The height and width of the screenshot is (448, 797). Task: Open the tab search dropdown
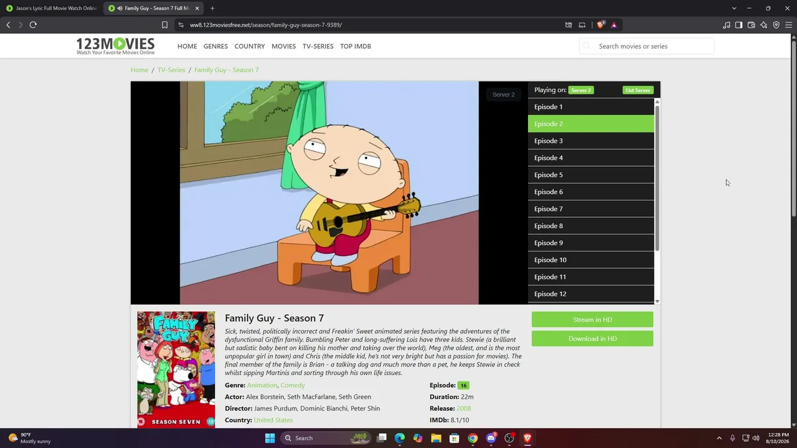tap(734, 8)
